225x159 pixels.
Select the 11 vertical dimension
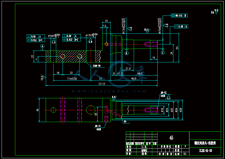tap(37, 59)
